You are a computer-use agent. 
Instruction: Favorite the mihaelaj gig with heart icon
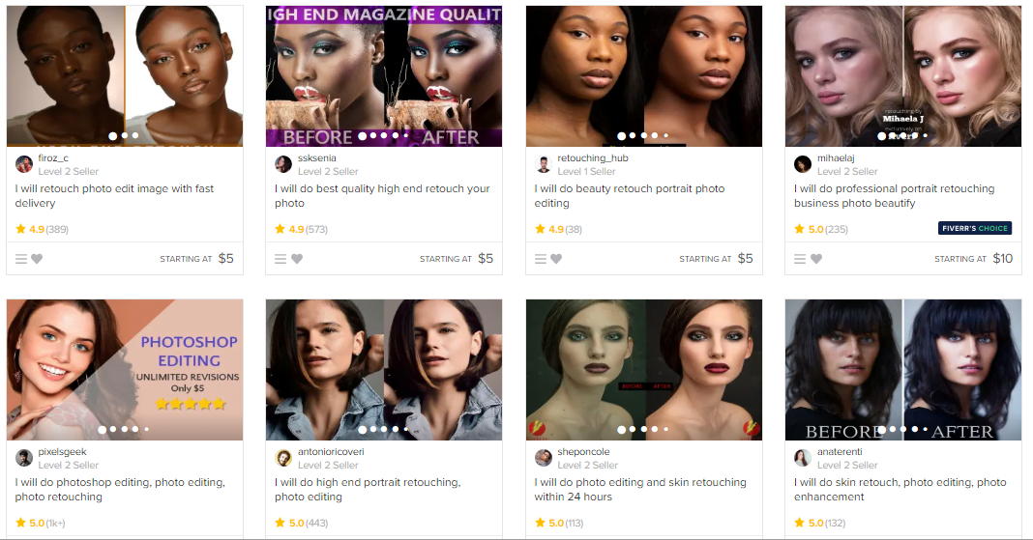click(816, 259)
